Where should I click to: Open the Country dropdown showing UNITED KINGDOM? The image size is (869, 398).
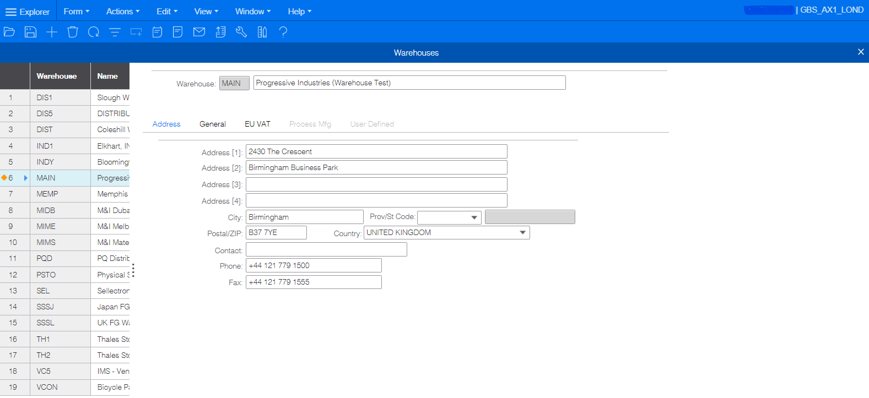point(522,233)
